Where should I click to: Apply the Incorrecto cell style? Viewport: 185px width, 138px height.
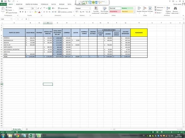click(x=115, y=12)
